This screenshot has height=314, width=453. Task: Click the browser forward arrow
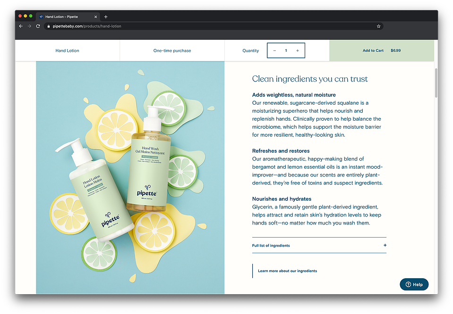[29, 26]
